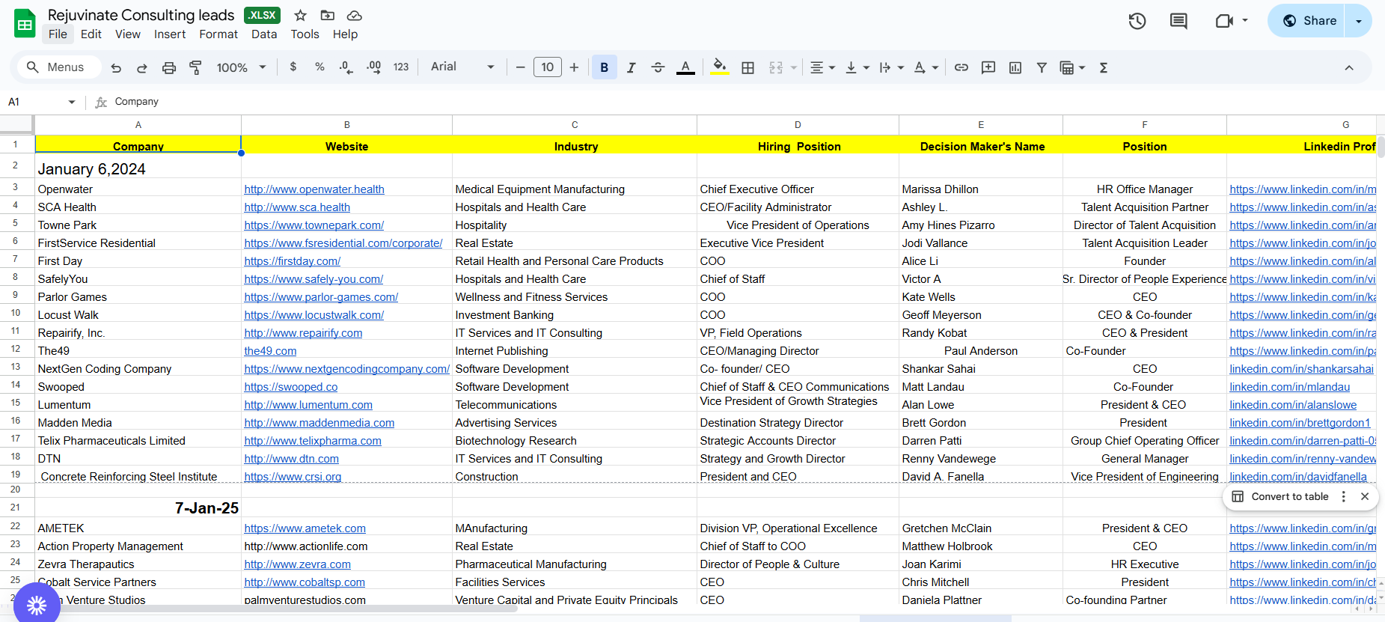The image size is (1385, 622).
Task: Open the Data menu
Action: point(264,34)
